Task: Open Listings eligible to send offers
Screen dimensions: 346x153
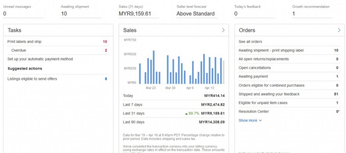Action: click(x=32, y=79)
